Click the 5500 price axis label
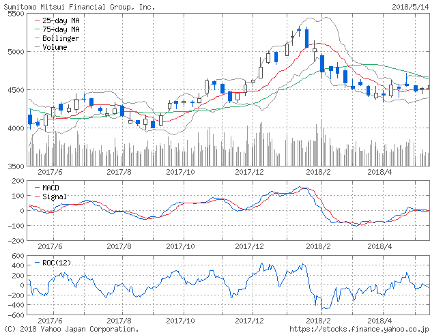 pyautogui.click(x=14, y=14)
